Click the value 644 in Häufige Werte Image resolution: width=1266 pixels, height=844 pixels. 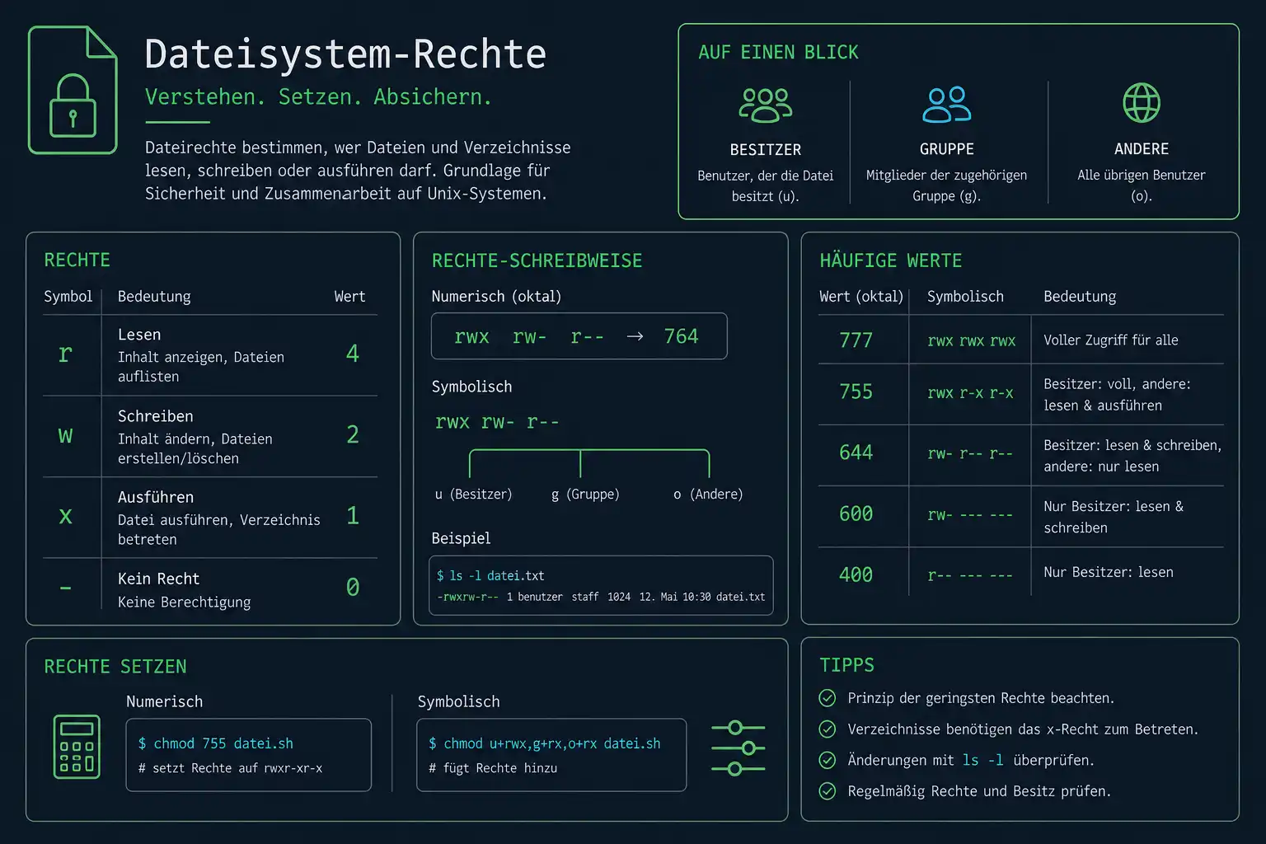tap(856, 452)
